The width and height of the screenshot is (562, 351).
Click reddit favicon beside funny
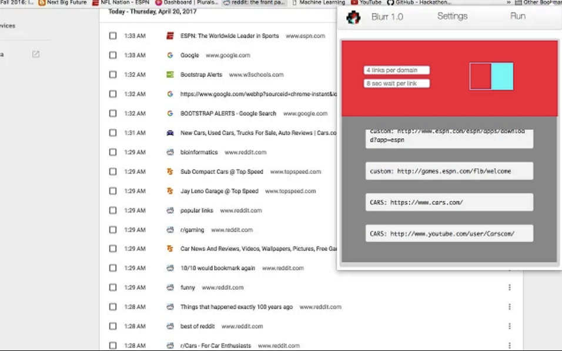point(170,287)
